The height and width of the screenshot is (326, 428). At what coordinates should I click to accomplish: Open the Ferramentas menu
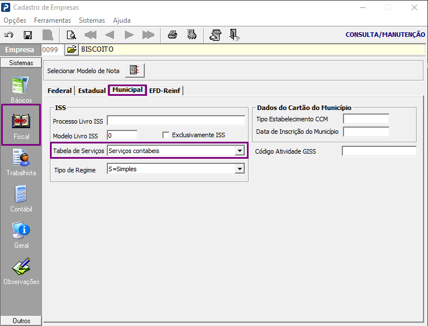[x=52, y=20]
